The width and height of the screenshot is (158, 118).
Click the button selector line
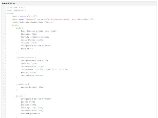21,96
